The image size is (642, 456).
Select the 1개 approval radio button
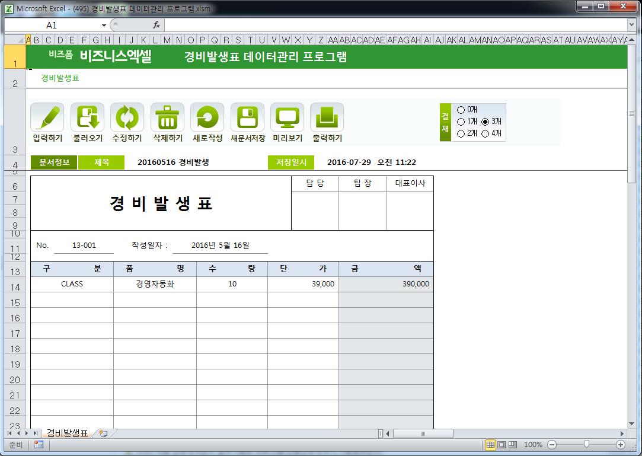461,122
